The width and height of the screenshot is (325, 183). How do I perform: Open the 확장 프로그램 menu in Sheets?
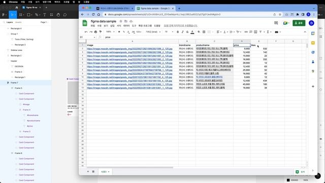pos(145,25)
